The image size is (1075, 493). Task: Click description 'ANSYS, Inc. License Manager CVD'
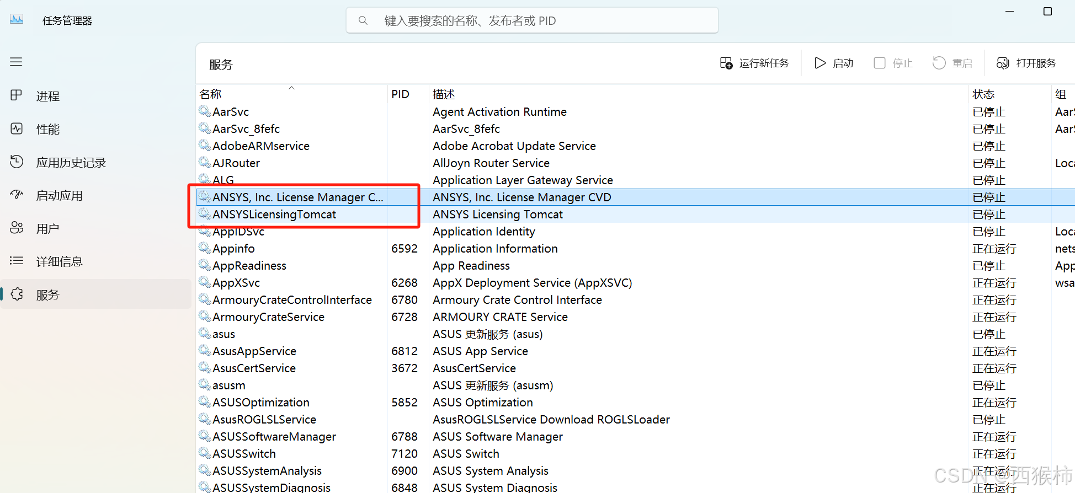click(x=522, y=197)
